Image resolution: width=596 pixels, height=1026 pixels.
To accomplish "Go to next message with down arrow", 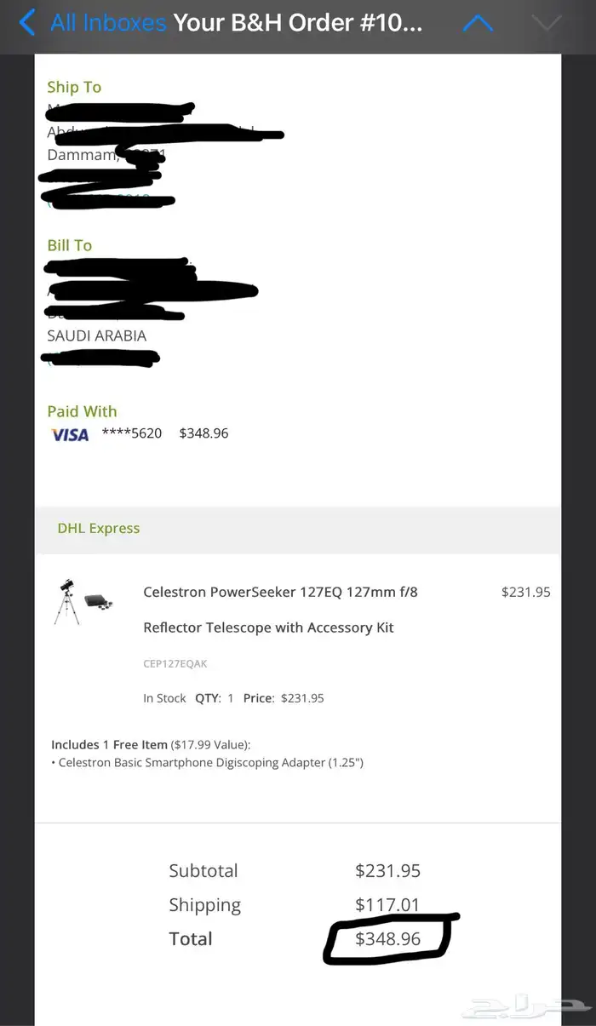I will (546, 23).
